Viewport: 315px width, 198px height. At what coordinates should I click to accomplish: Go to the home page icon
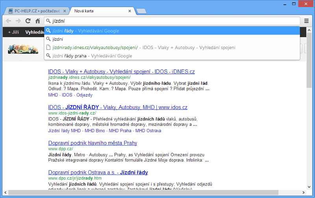pos(38,21)
